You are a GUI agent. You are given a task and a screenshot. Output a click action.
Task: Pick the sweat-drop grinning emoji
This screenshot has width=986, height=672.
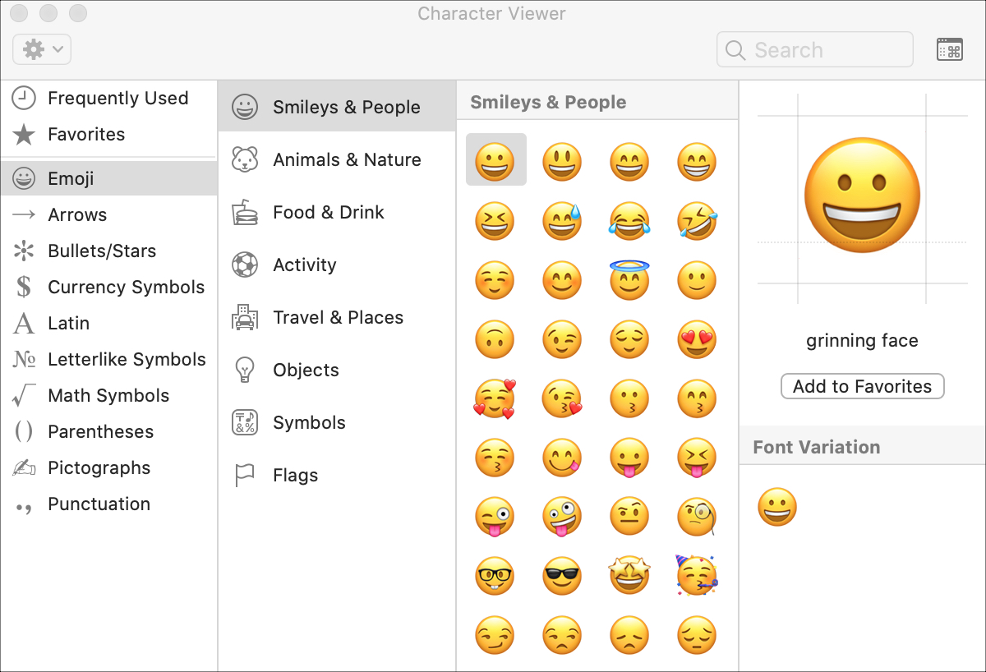point(563,220)
